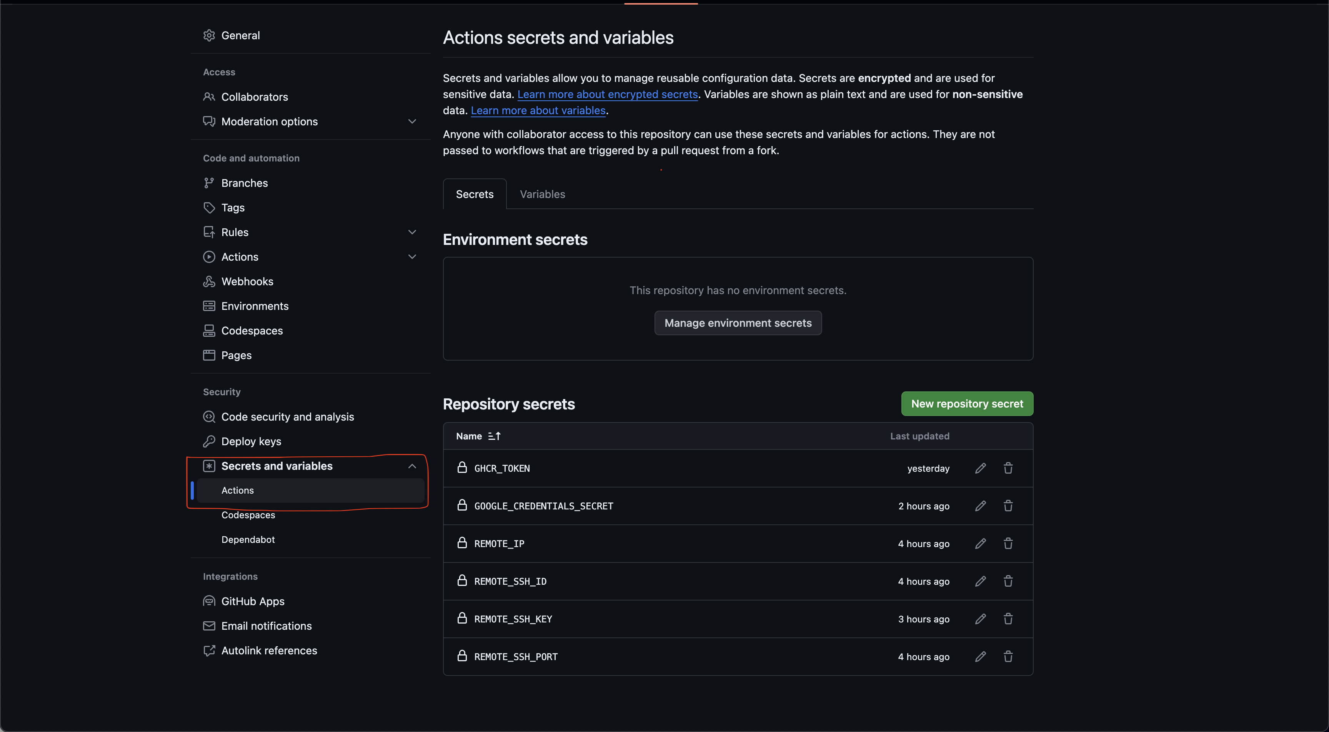Open General settings via gear icon

209,35
